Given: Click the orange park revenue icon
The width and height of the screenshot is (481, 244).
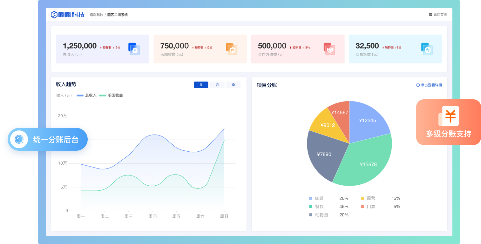Looking at the screenshot, I should coord(232,49).
